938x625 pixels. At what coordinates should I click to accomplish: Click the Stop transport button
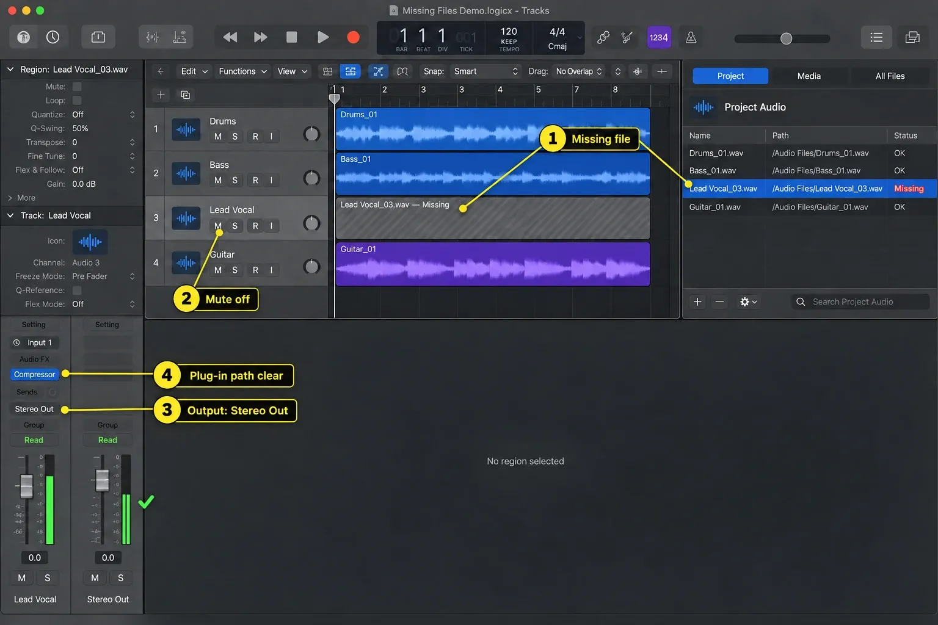[x=292, y=37]
